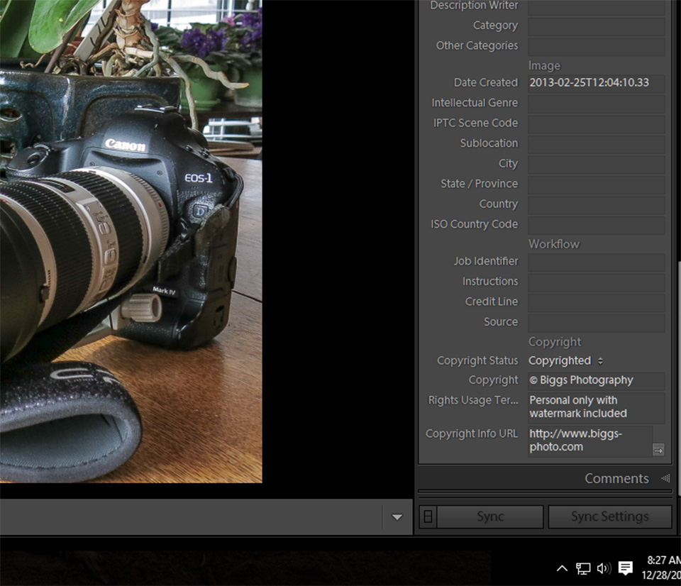The image size is (681, 586).
Task: Click the taskbar clock showing 8:27 AM
Action: 663,568
